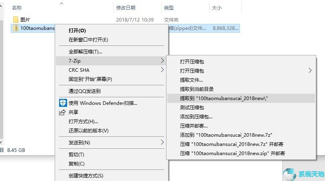Choose 添加到压缩包...
The width and height of the screenshot is (325, 181).
point(196,117)
